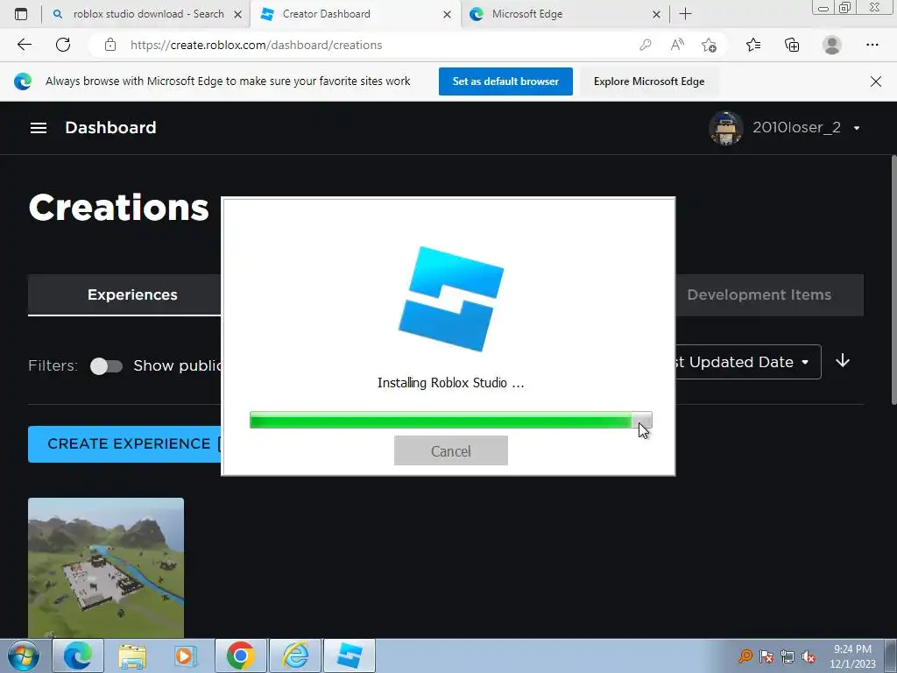Open the Collections icon

(792, 45)
